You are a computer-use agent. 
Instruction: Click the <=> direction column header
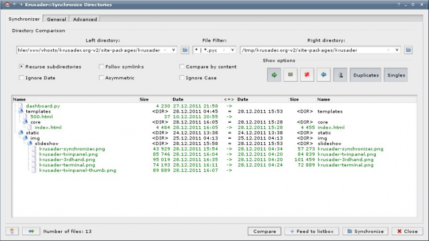coord(229,99)
